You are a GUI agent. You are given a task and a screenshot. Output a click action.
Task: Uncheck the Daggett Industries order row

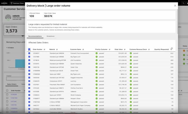[x=29, y=78]
